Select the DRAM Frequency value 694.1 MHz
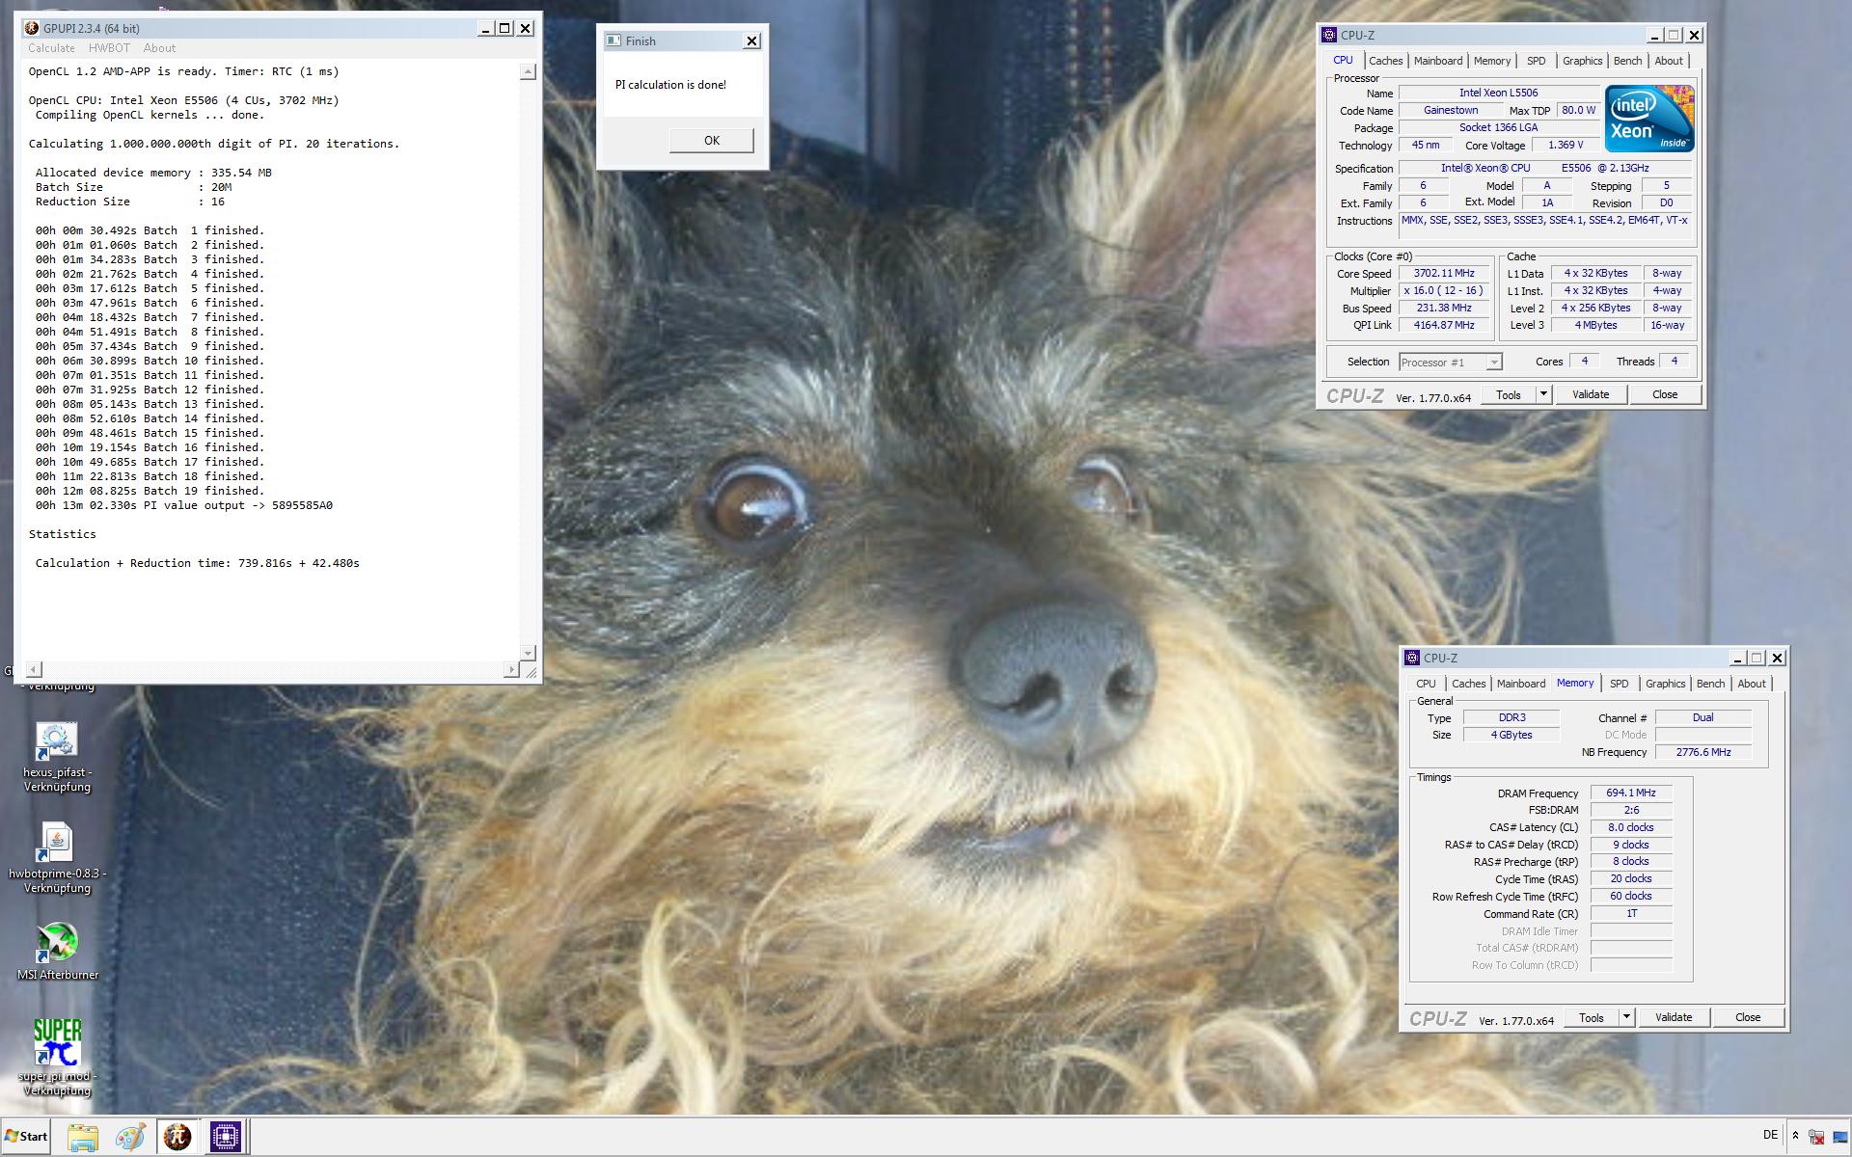Viewport: 1852px width, 1157px height. tap(1631, 793)
